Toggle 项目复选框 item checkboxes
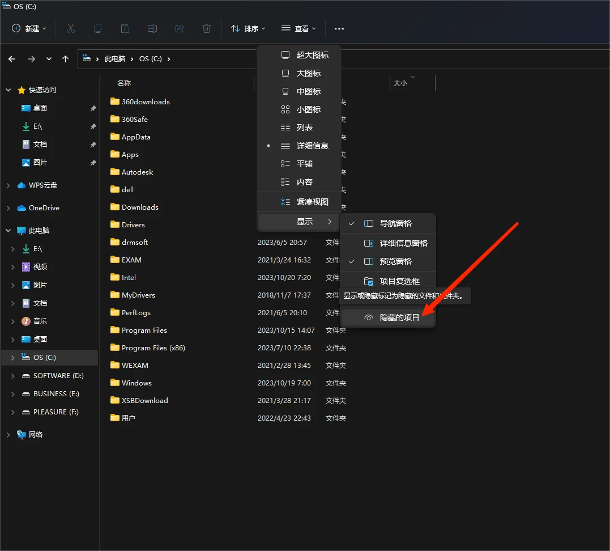Screen dimensions: 610x551 click(x=388, y=281)
